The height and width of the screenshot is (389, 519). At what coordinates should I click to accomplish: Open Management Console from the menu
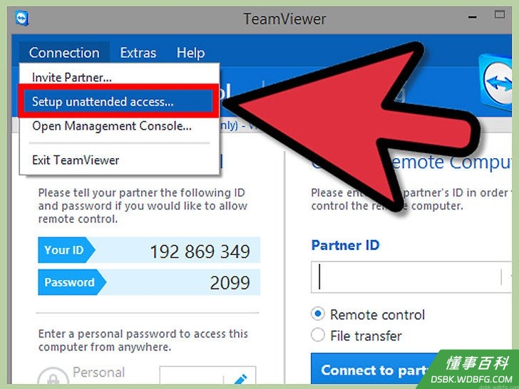click(x=120, y=126)
